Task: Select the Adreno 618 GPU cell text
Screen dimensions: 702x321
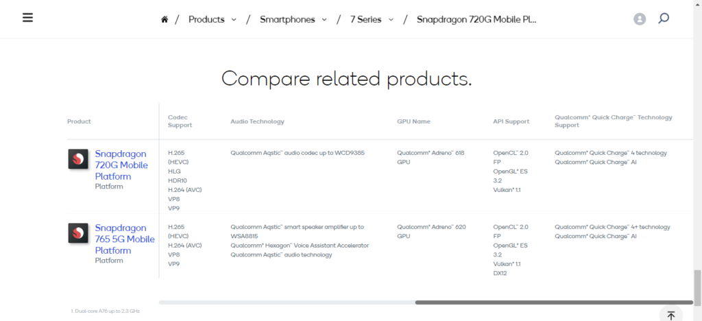Action: [x=431, y=157]
